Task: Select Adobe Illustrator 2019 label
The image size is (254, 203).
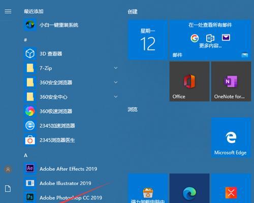Action: [x=66, y=183]
